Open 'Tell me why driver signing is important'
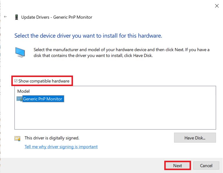The image size is (223, 173). (x=61, y=147)
